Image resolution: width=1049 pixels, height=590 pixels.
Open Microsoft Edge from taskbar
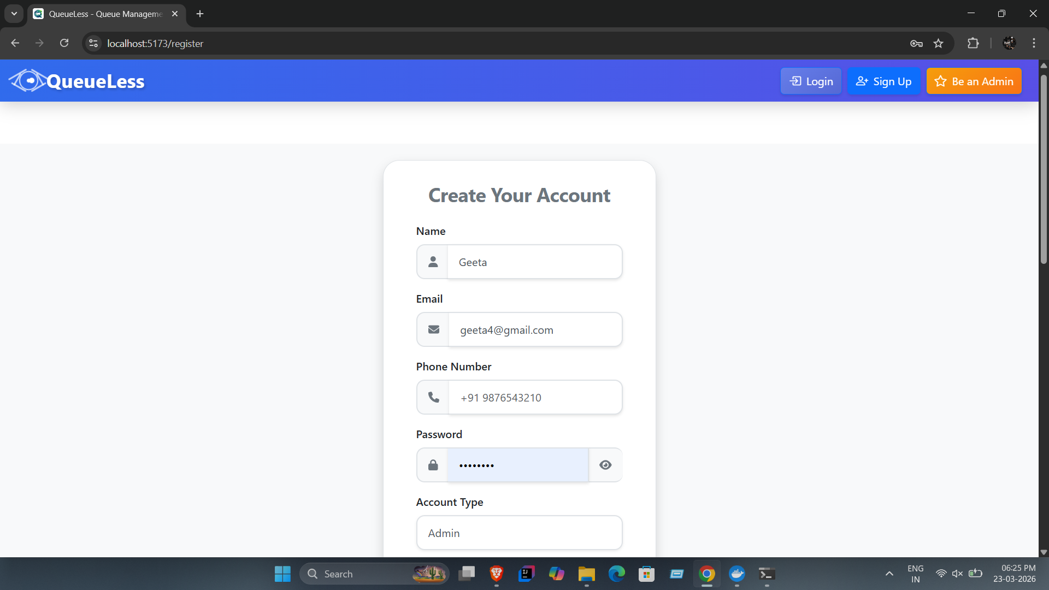tap(617, 574)
